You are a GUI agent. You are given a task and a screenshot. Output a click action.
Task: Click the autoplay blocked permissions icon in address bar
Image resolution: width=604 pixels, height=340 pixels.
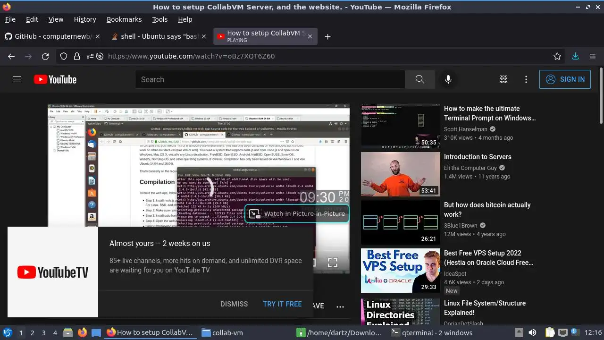click(x=100, y=56)
